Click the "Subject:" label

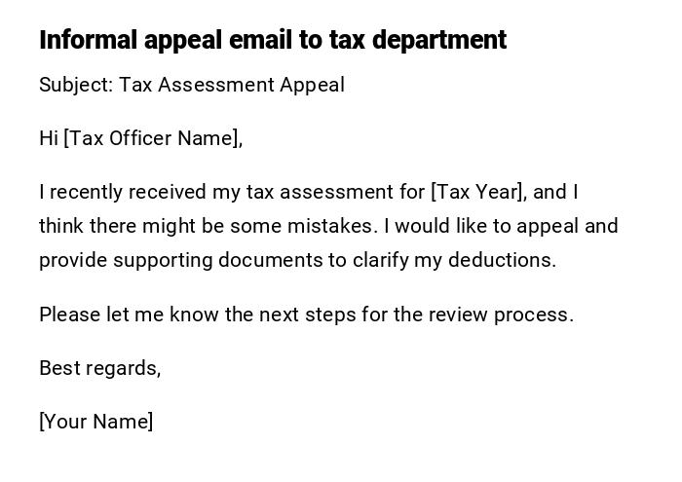click(x=76, y=85)
